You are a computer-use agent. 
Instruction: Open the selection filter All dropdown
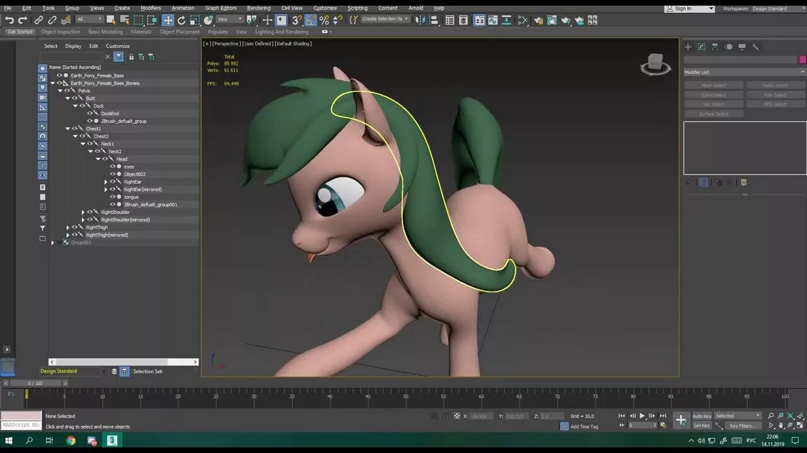tap(89, 20)
